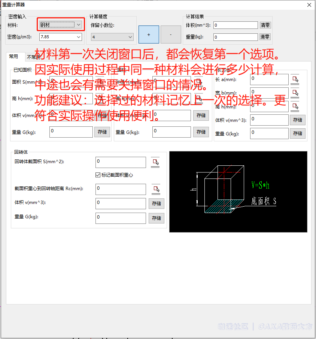This screenshot has width=316, height=339.
Task: Focus the revolve body 体积 v field
Action: tap(121, 204)
